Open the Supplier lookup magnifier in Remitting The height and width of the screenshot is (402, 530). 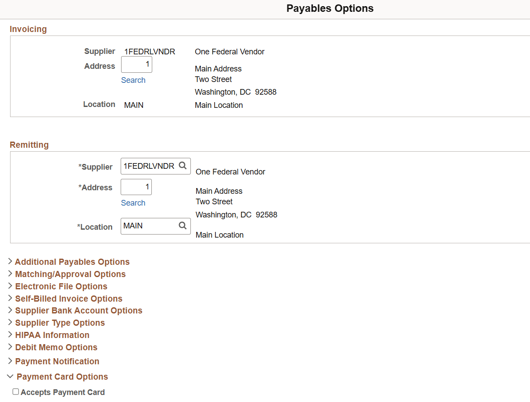(x=183, y=166)
